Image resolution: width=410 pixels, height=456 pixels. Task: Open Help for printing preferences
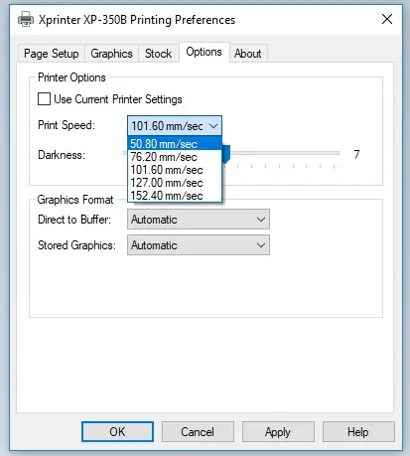(358, 431)
